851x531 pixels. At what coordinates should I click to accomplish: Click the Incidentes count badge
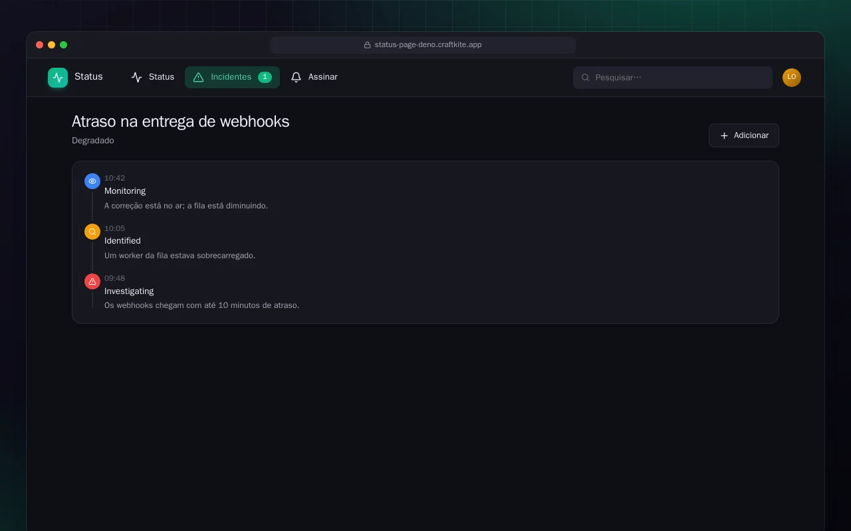coord(265,77)
